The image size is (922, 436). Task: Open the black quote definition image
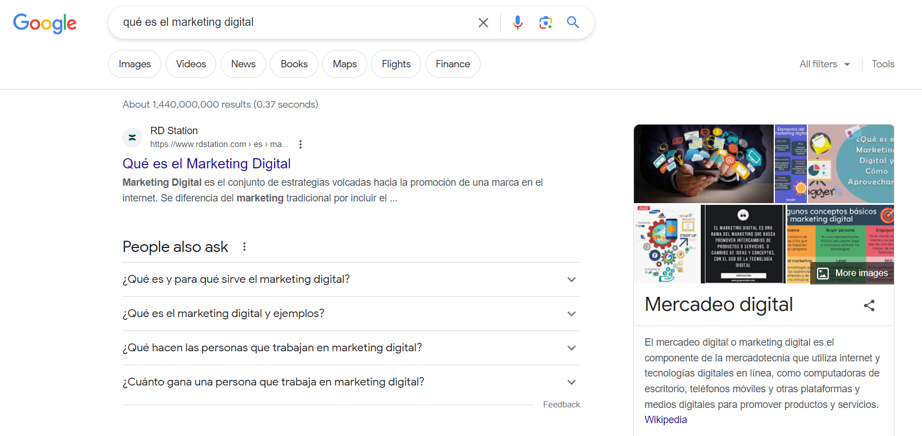(743, 244)
